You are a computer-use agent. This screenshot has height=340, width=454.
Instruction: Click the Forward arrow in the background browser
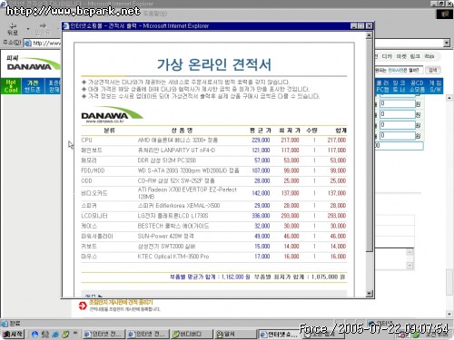[43, 26]
